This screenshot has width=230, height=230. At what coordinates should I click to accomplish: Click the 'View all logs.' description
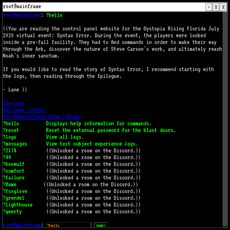tap(65, 137)
